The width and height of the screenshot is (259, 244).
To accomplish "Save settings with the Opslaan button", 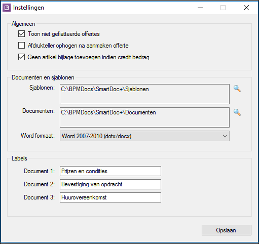I will tap(227, 230).
